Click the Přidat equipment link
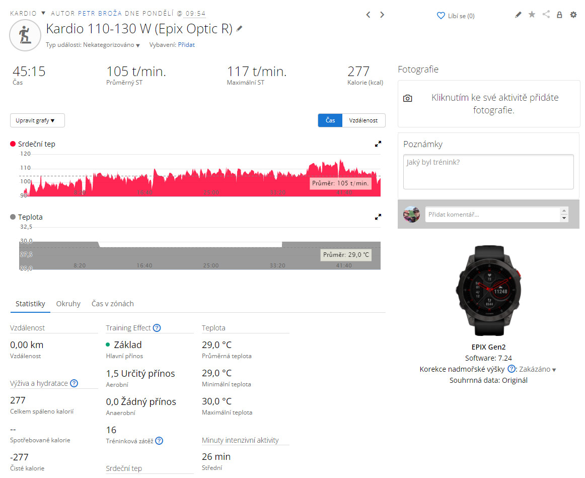This screenshot has width=585, height=478. tap(186, 45)
